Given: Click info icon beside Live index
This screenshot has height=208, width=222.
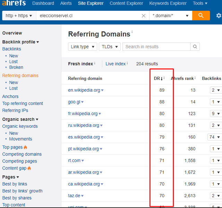Looking at the screenshot, I should click(x=127, y=63).
